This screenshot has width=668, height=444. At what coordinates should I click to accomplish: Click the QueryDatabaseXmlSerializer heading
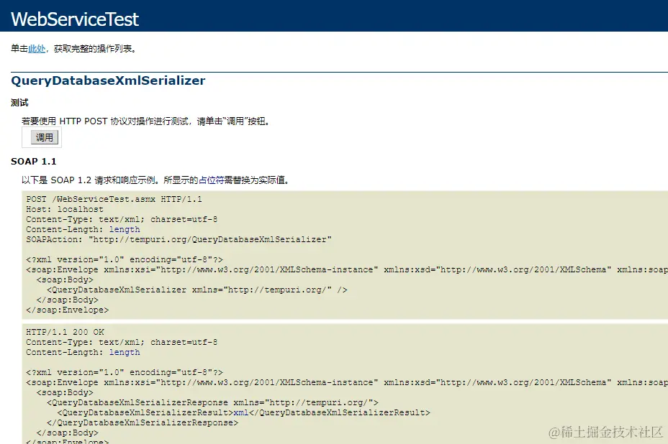(x=108, y=80)
